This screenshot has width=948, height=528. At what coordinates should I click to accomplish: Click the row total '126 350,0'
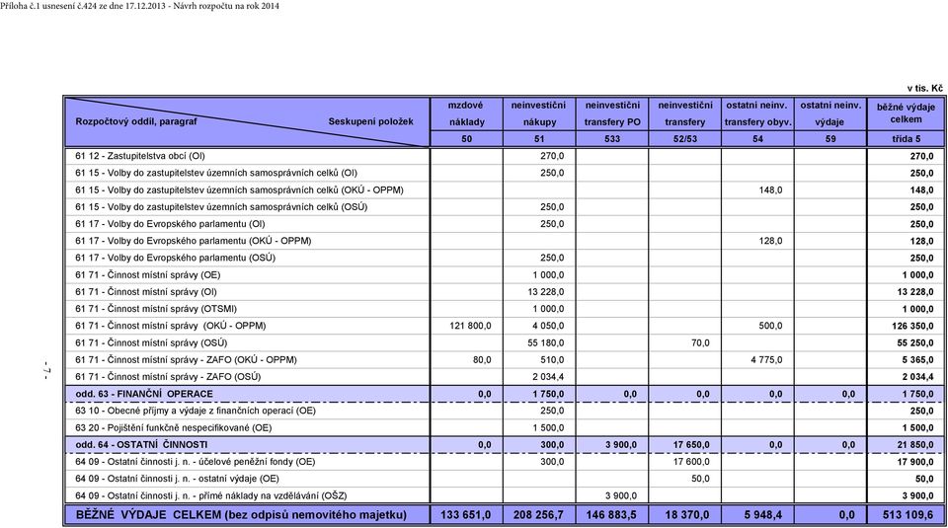pyautogui.click(x=911, y=326)
